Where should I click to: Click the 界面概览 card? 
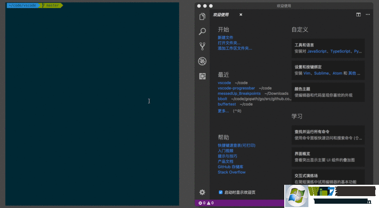pyautogui.click(x=328, y=157)
